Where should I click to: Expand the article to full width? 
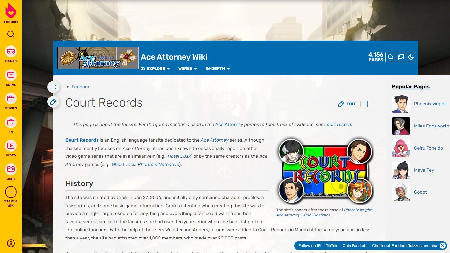tap(53, 87)
